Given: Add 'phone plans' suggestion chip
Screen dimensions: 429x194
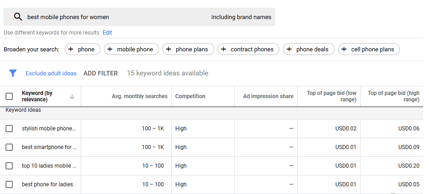Looking at the screenshot, I should (188, 50).
